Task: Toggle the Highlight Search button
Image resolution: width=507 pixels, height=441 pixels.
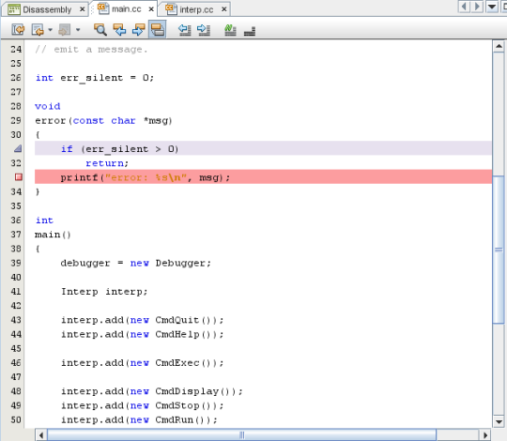Action: coord(158,29)
